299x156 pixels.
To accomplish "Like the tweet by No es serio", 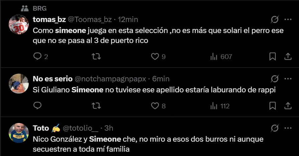I will pos(155,106).
